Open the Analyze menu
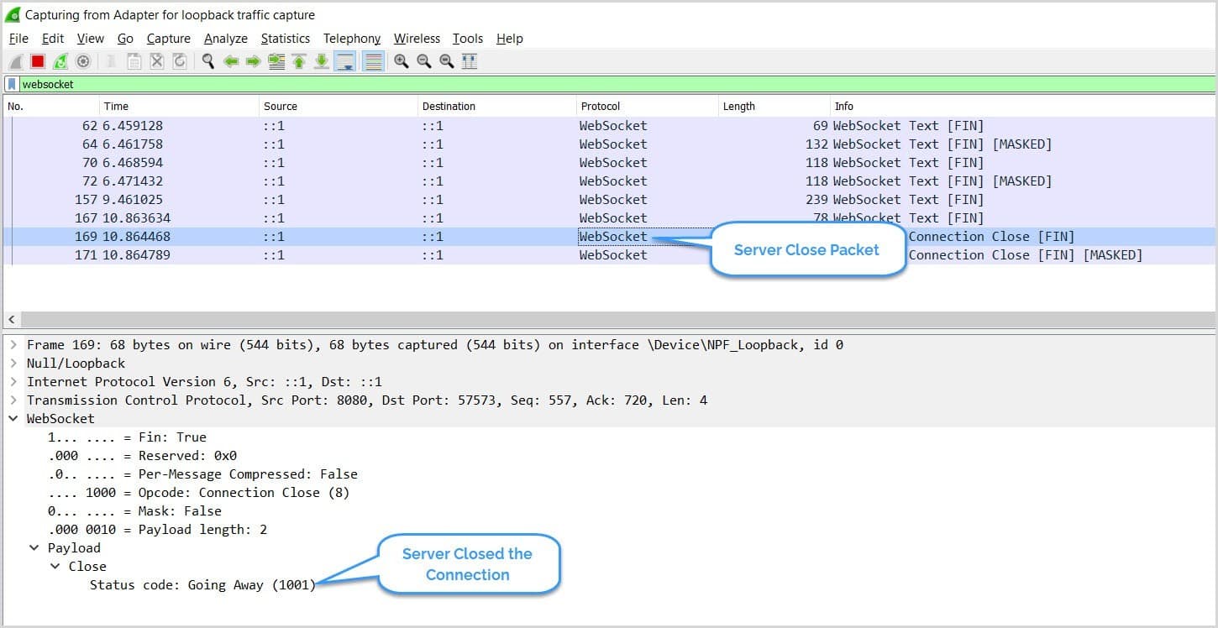 coord(225,39)
